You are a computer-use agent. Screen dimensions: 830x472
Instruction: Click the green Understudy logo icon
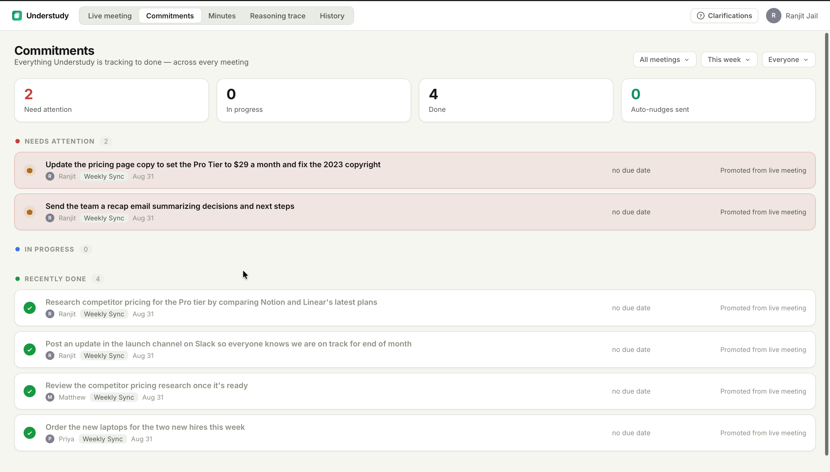click(x=17, y=16)
